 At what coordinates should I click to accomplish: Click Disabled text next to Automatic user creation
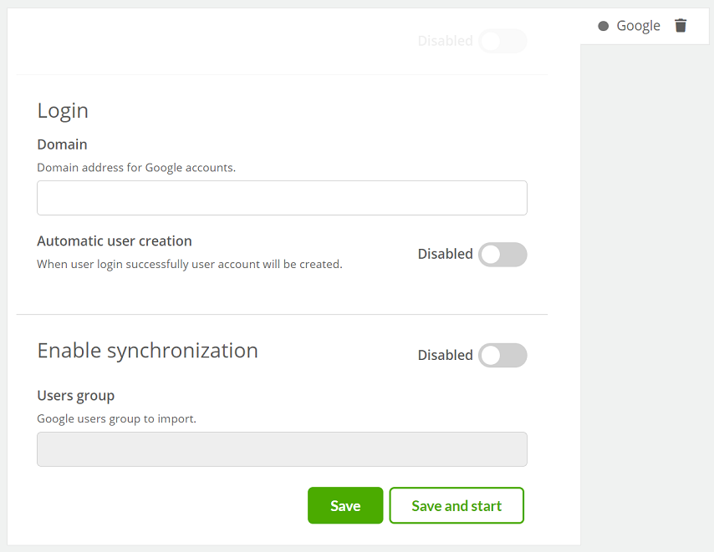pos(446,254)
